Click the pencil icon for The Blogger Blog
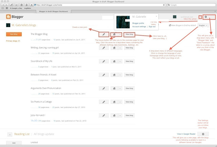217x147 pixels. [104, 34]
